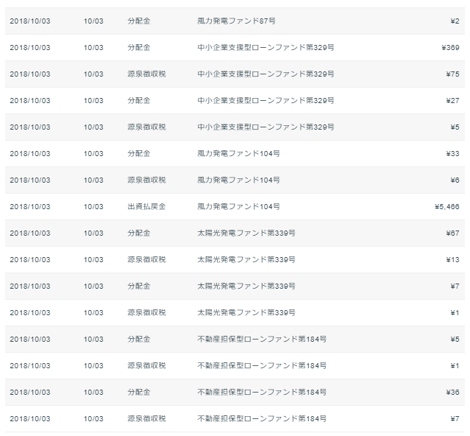Click 分配金 in the ¥33 row
This screenshot has width=470, height=436.
pos(139,154)
